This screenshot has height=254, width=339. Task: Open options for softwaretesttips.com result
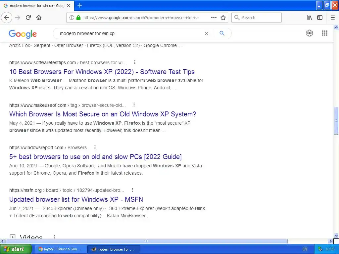(x=135, y=62)
